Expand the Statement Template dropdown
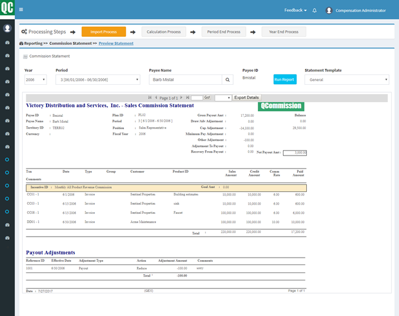399x316 pixels. pos(347,80)
